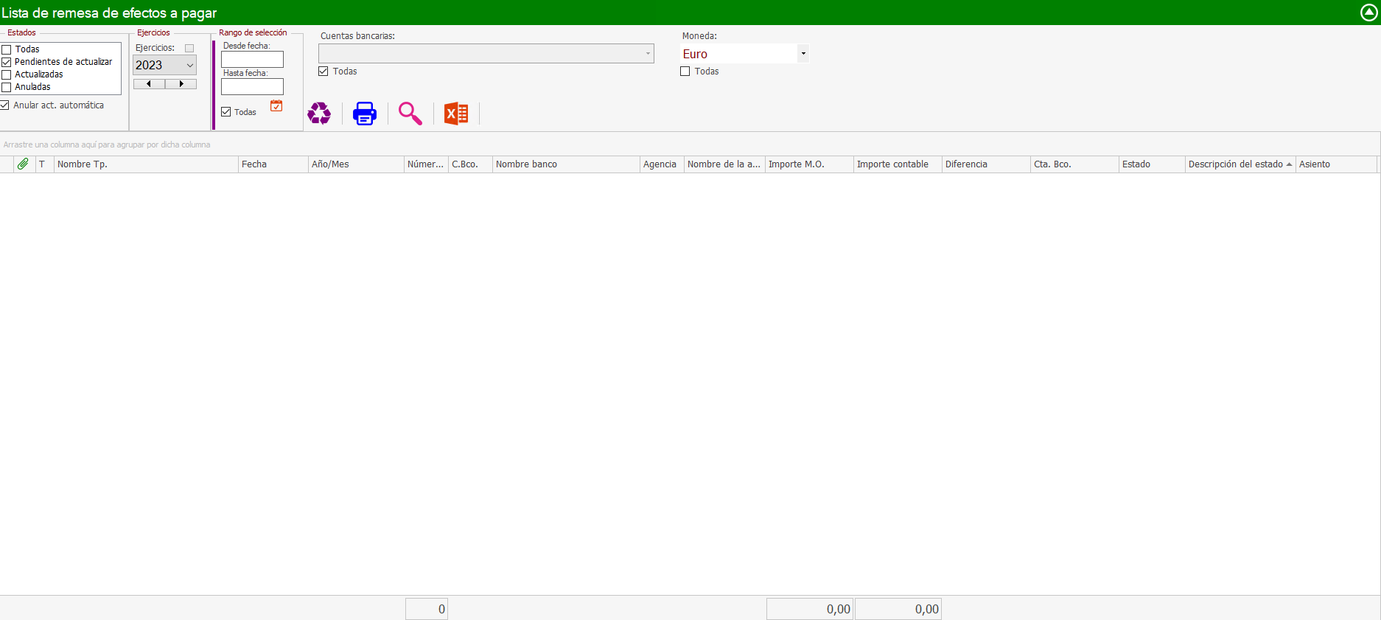Viewport: 1381px width, 620px height.
Task: Export the list with the Excel icon
Action: tap(456, 114)
